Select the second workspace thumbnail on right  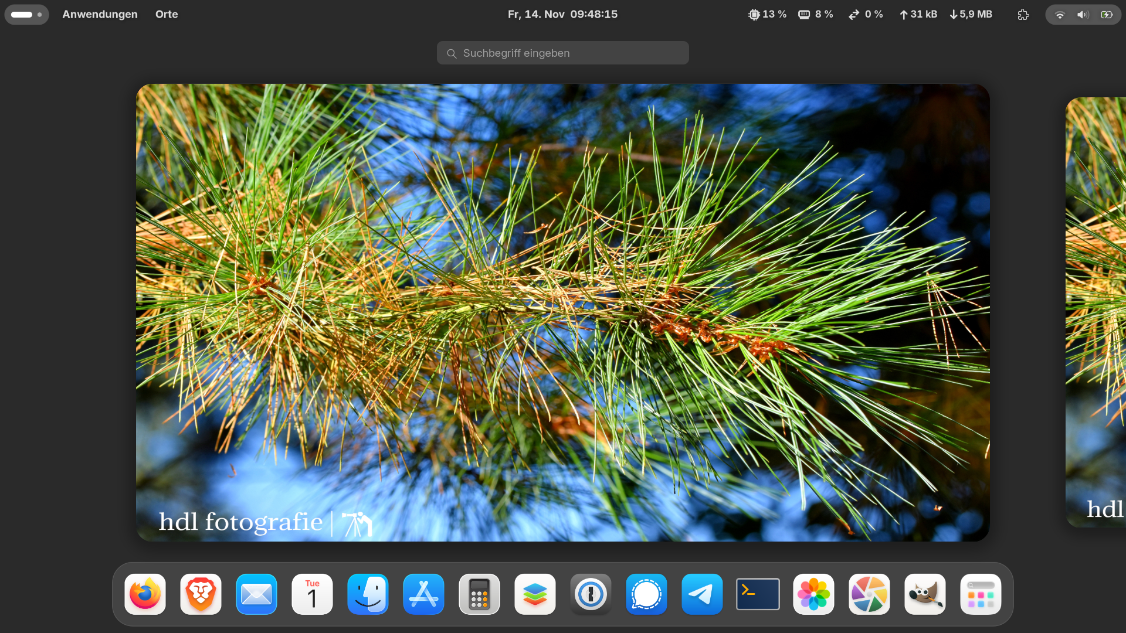coord(1097,312)
